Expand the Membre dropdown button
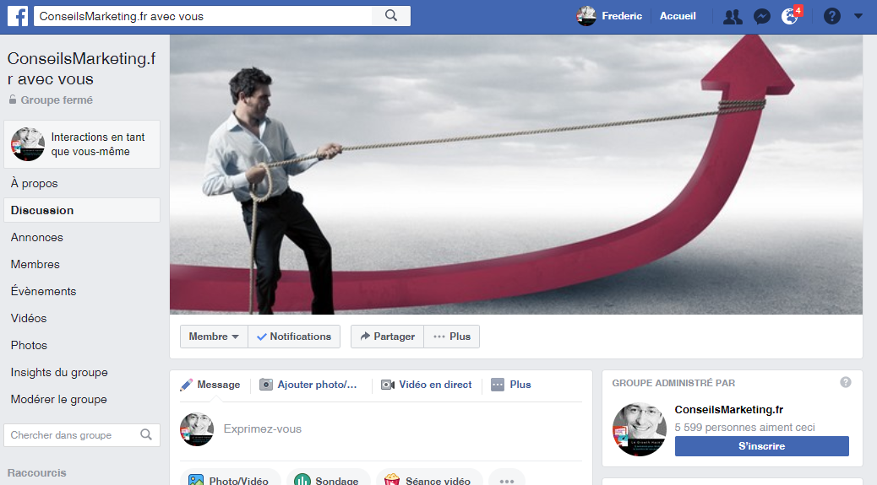The image size is (877, 485). coord(214,337)
